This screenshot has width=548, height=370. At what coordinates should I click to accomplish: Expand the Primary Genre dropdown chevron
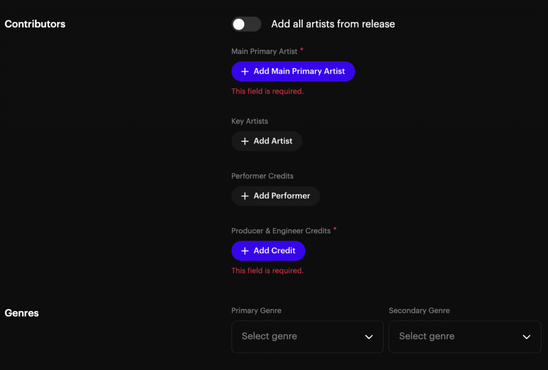point(369,337)
